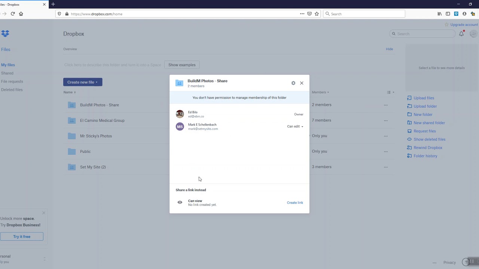Image resolution: width=479 pixels, height=269 pixels.
Task: Click the Show examples button
Action: click(x=182, y=65)
